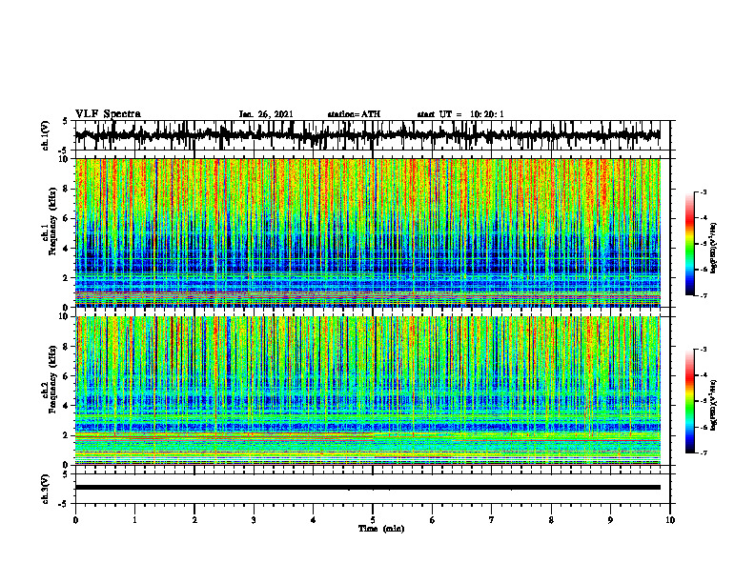Click the -3 label on ch.1 colorbar
This screenshot has height=583, width=755.
click(x=703, y=192)
